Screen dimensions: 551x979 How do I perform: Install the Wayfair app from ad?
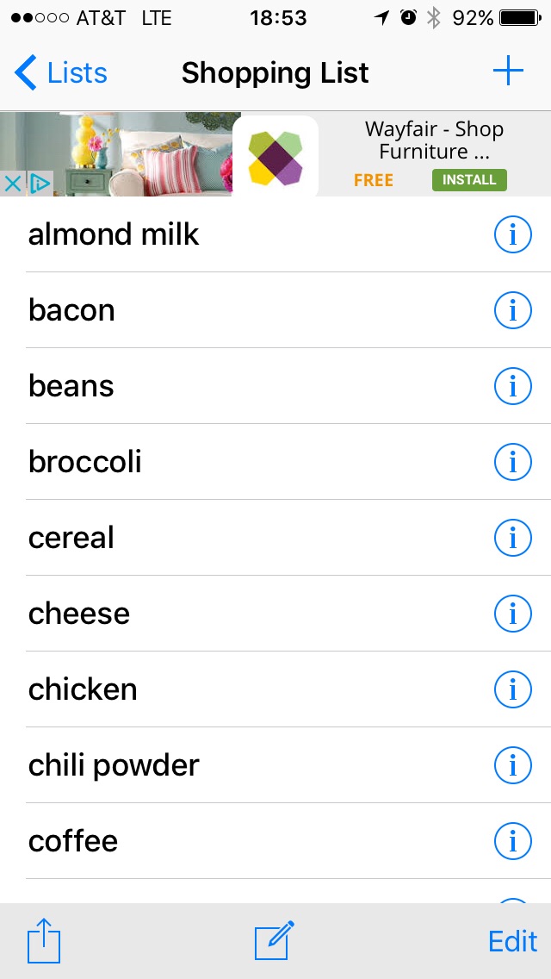pos(469,180)
